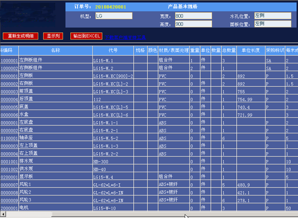Select the 面板位置 field

pyautogui.click(x=272, y=24)
